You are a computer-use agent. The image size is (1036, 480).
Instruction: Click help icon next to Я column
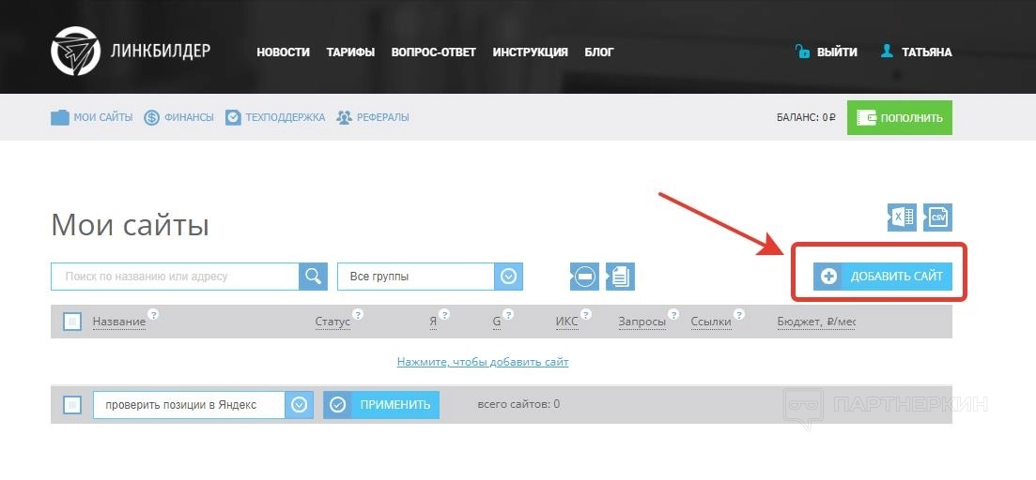click(x=444, y=314)
